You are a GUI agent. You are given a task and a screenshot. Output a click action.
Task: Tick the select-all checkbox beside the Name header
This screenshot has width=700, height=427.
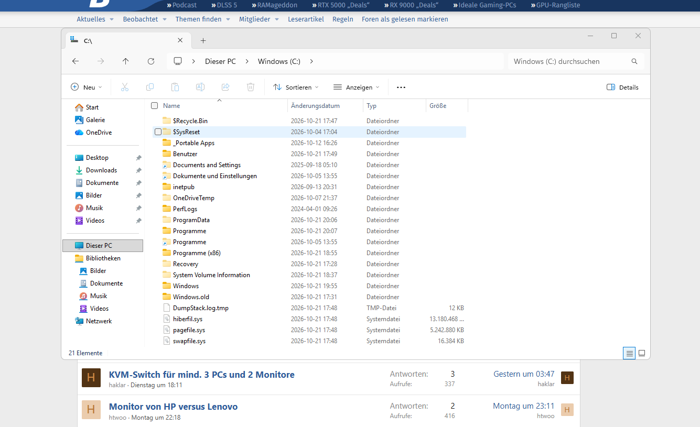click(x=155, y=106)
